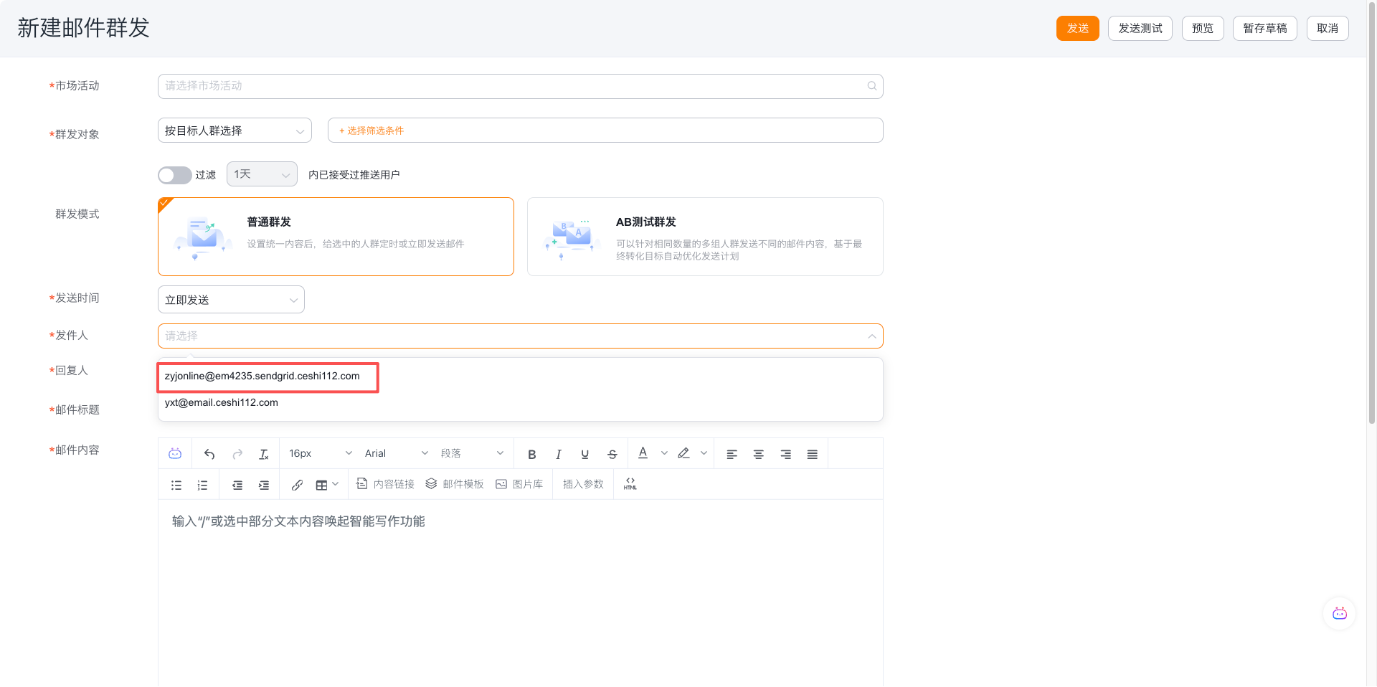Click the orange 发送 send button
This screenshot has height=687, width=1377.
[x=1077, y=28]
